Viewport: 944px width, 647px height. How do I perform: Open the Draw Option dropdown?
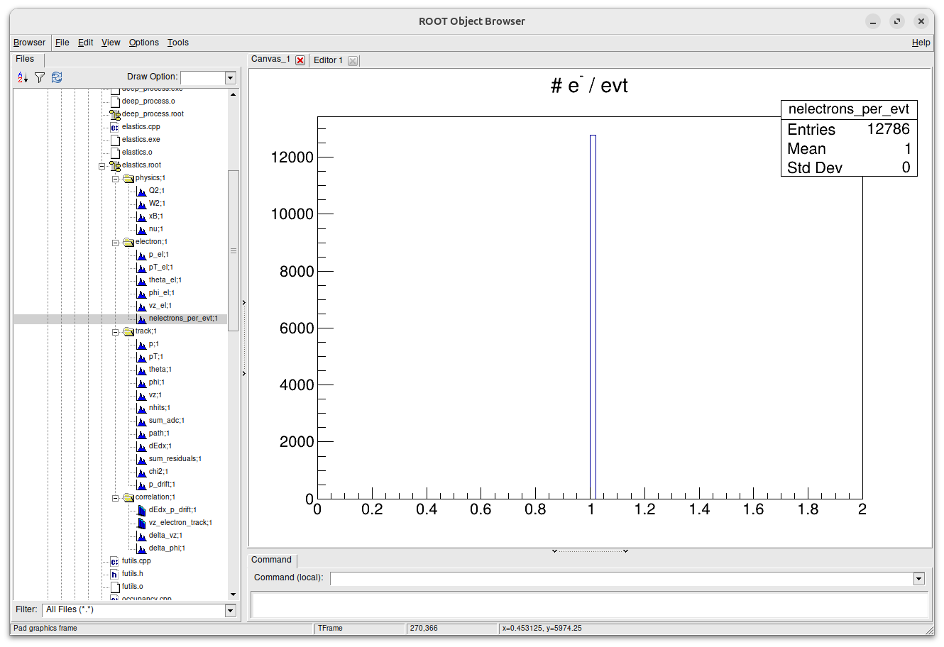point(231,78)
